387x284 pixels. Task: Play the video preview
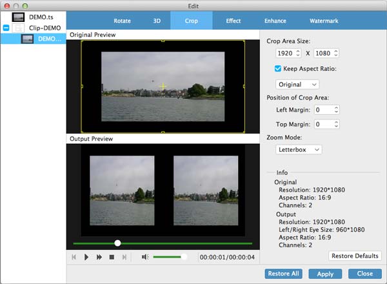86,257
